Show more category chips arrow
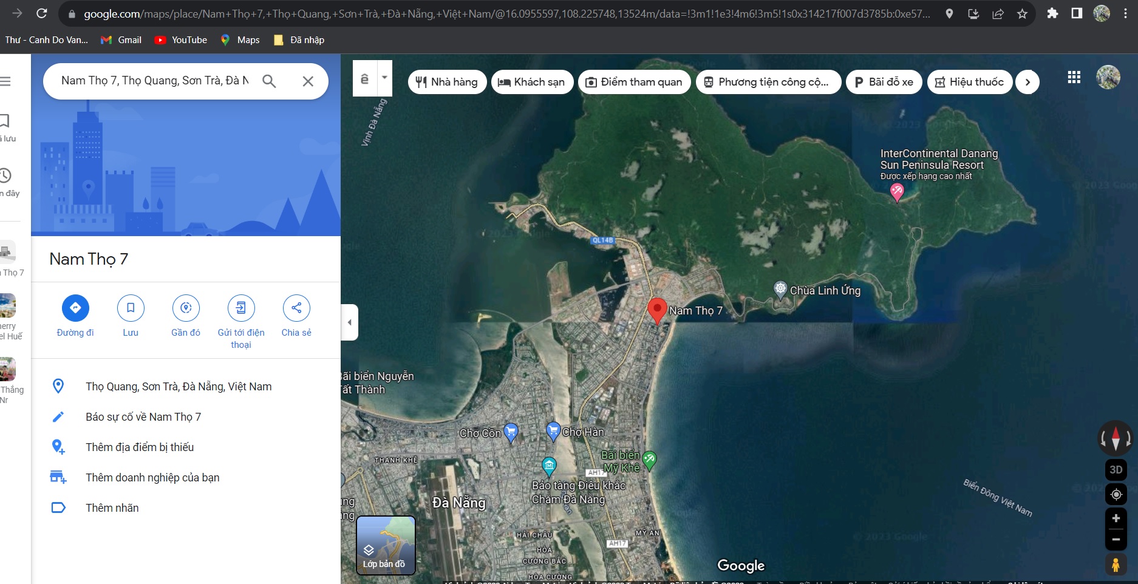The height and width of the screenshot is (584, 1138). pyautogui.click(x=1027, y=82)
